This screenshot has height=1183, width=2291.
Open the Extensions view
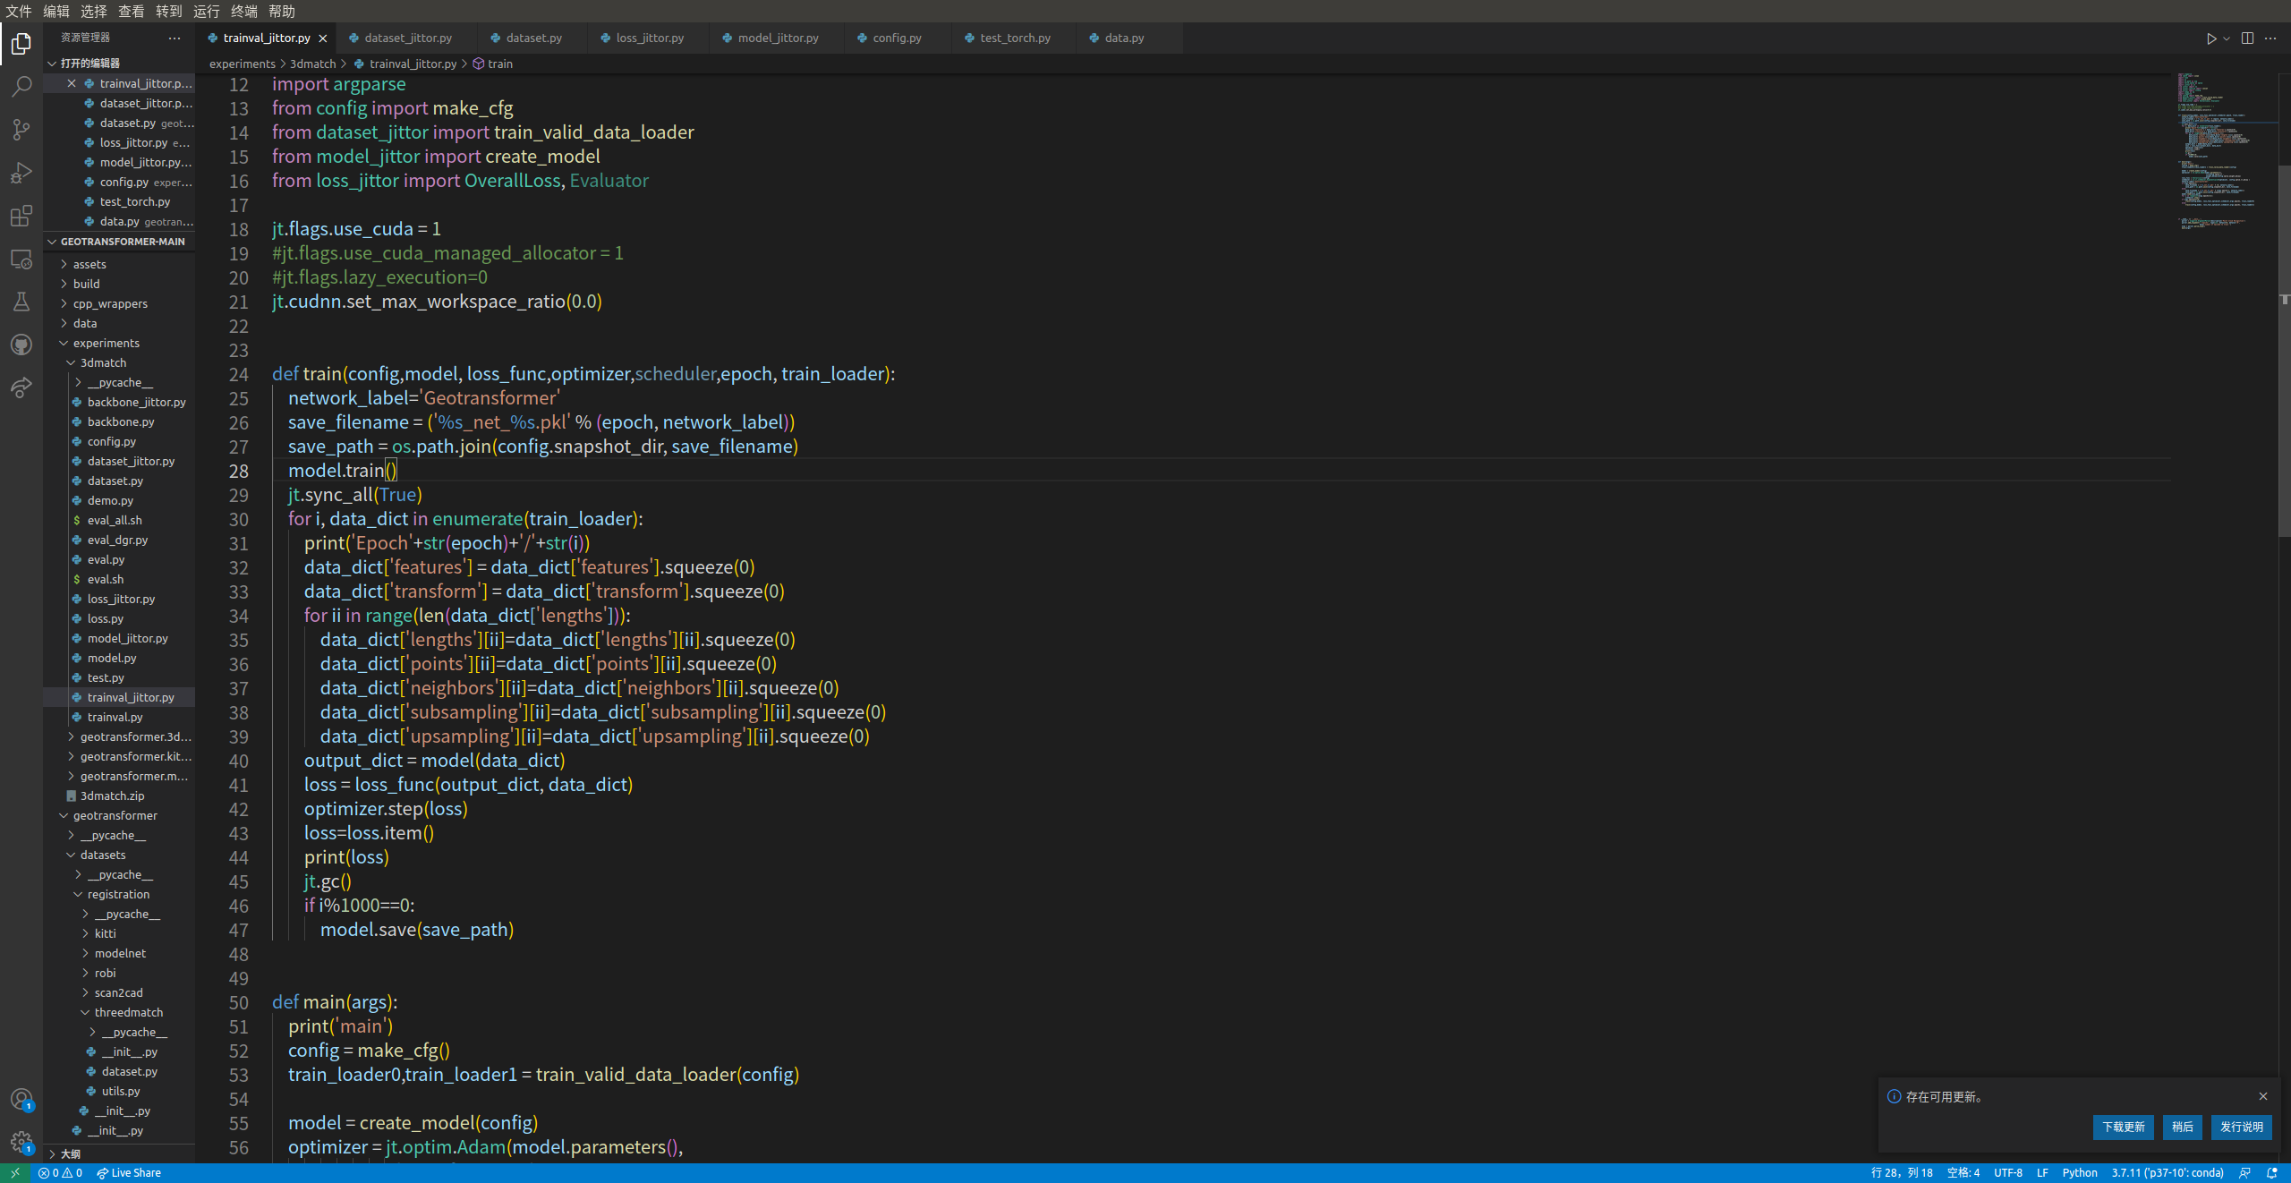pyautogui.click(x=21, y=216)
